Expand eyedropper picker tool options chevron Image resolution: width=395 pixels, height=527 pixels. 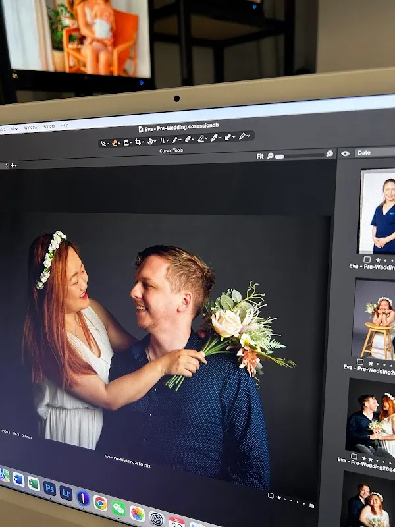point(220,137)
